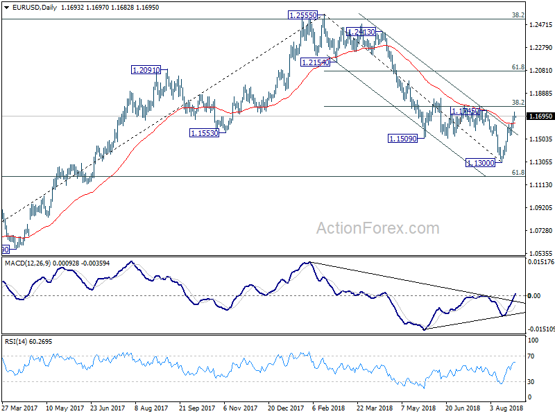Click the 1.25550 price label
Screen dimensions: 555x416
coord(303,15)
